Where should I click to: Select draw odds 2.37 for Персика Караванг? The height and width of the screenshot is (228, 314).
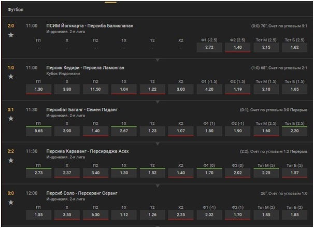[67, 173]
